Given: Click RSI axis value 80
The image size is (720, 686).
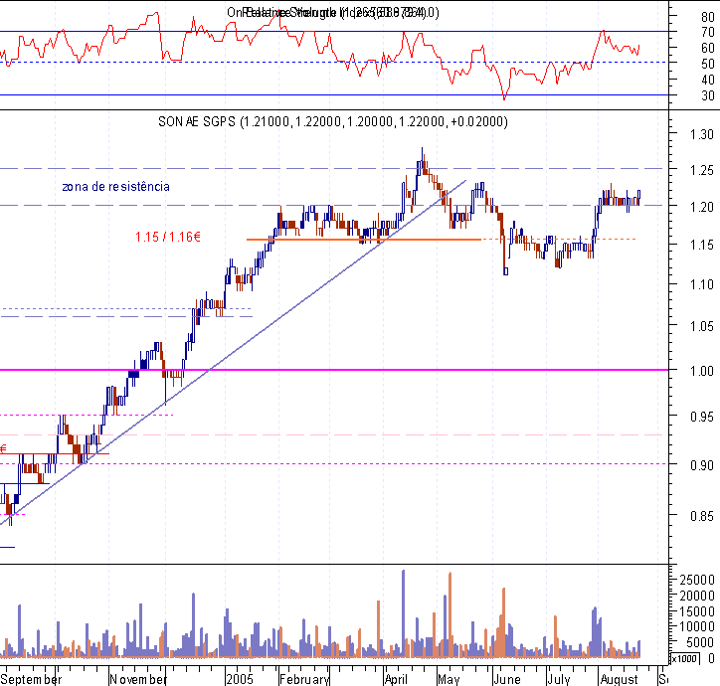Looking at the screenshot, I should tap(708, 17).
